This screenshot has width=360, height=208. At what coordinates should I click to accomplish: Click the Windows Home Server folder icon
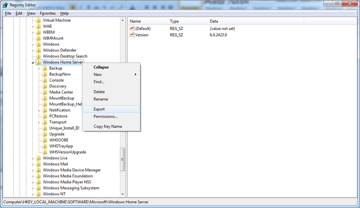pos(39,62)
